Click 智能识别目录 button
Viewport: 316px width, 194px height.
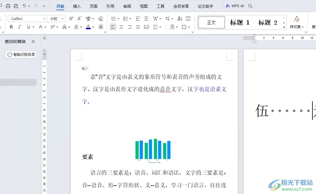[21, 54]
